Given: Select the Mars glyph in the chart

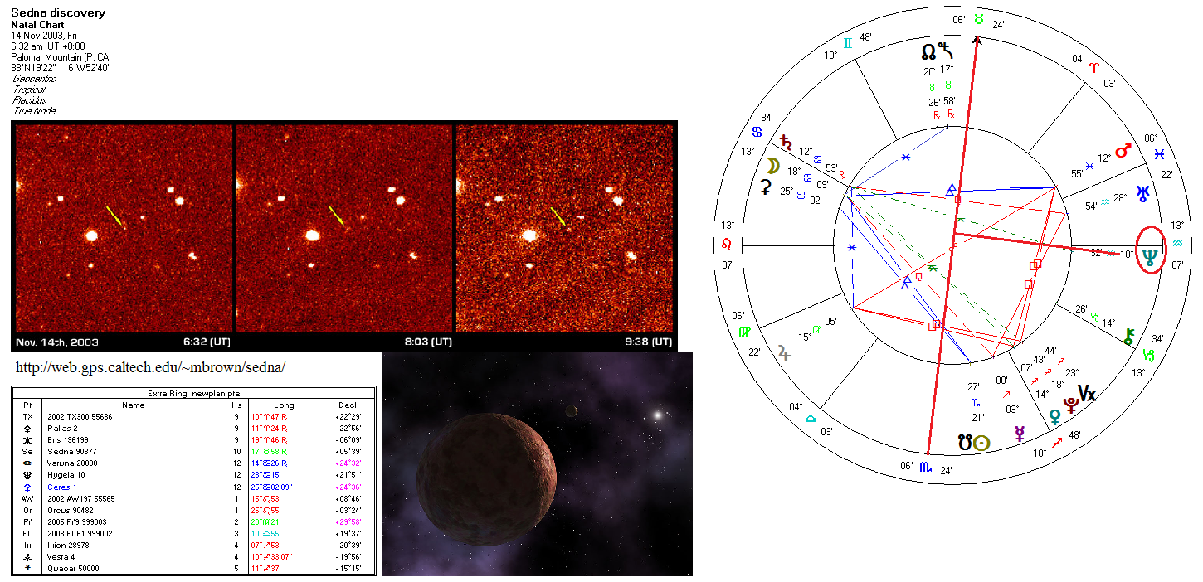Looking at the screenshot, I should [1124, 151].
